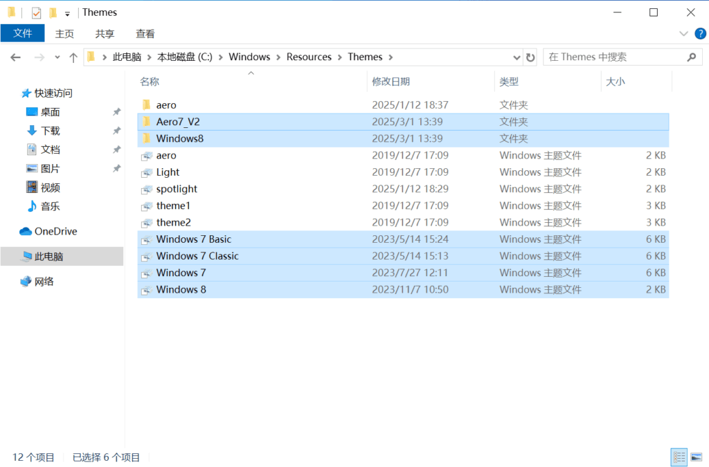Click the Back navigation arrow
This screenshot has width=709, height=467.
pos(16,57)
